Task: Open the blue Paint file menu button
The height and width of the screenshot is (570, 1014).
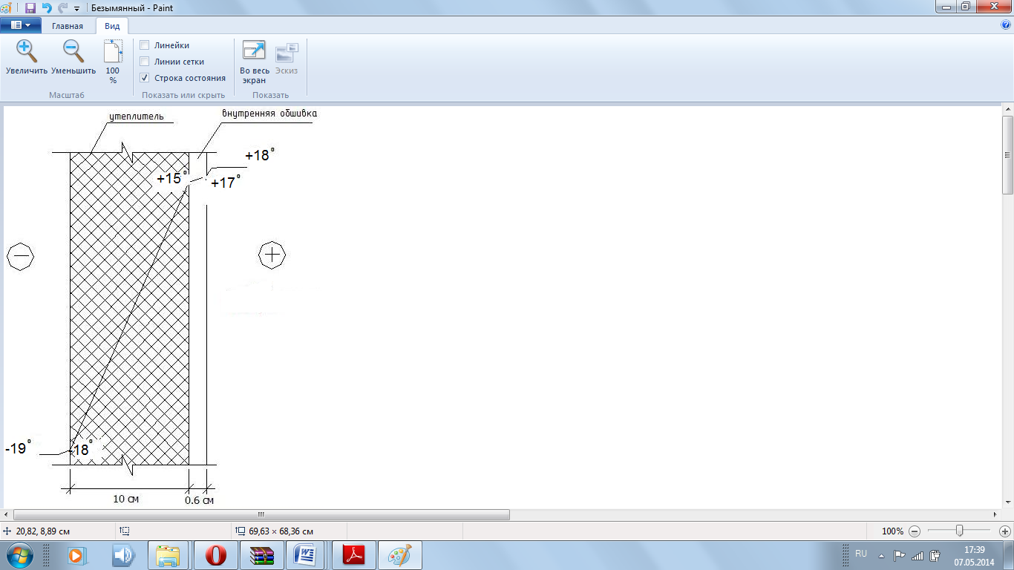Action: 20,24
